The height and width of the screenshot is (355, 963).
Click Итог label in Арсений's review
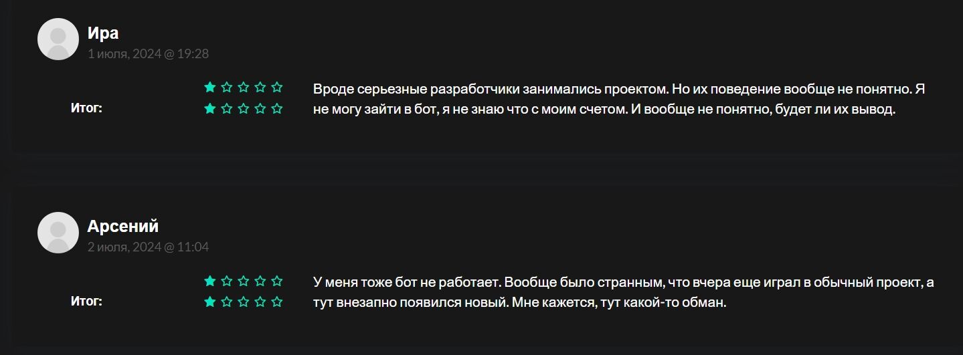pos(86,301)
